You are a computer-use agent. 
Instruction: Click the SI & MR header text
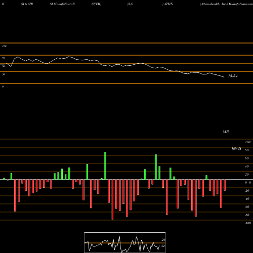(x=27, y=4)
